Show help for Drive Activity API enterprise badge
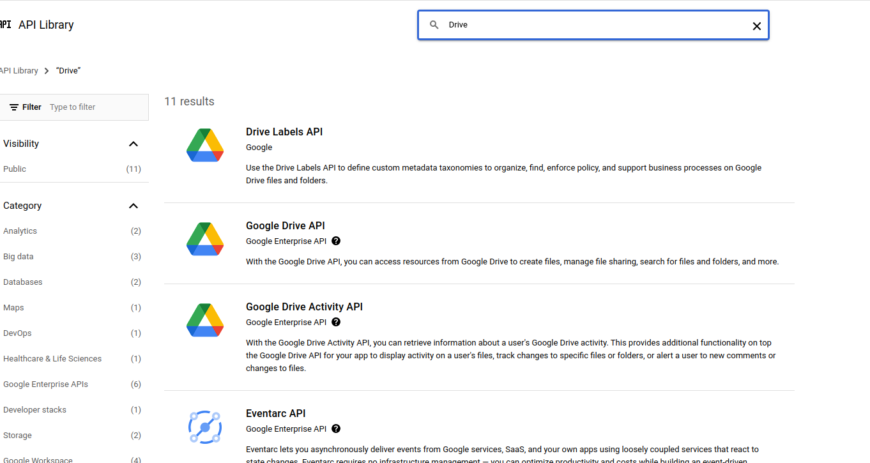Viewport: 870px width, 463px height. click(x=336, y=323)
